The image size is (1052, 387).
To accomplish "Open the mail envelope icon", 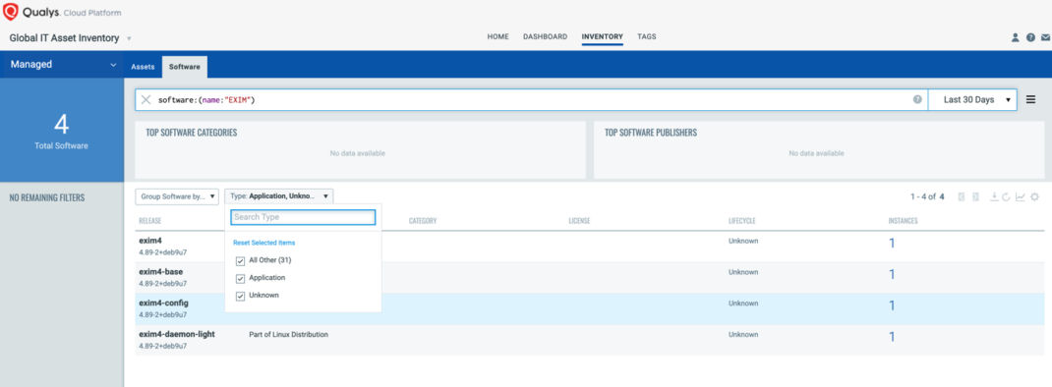I will [x=1045, y=37].
